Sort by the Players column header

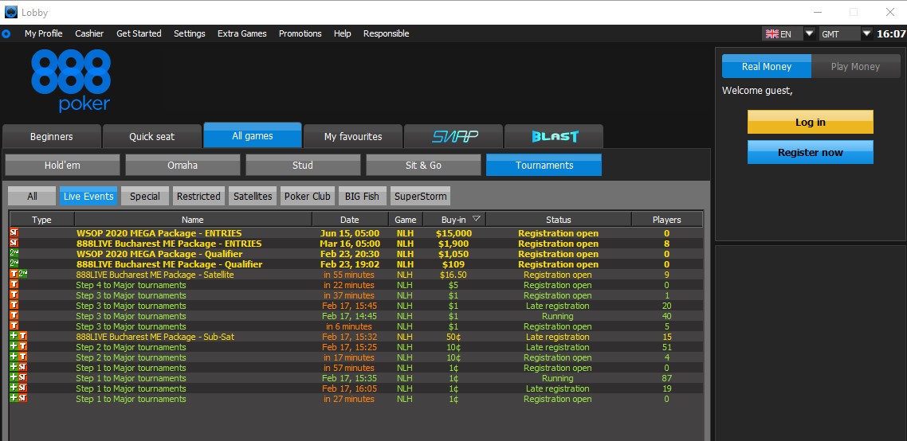pyautogui.click(x=667, y=220)
